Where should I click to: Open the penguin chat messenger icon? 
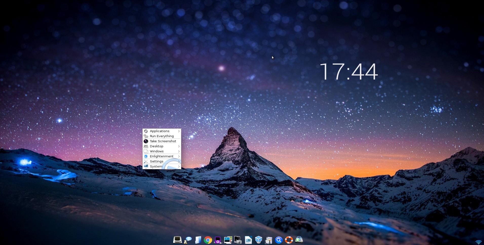188,240
